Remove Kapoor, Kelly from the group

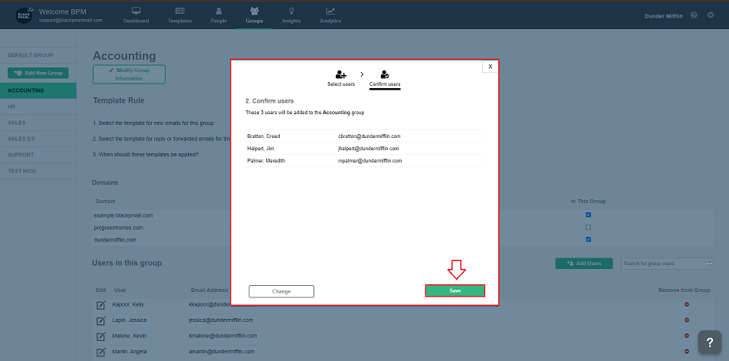point(687,304)
